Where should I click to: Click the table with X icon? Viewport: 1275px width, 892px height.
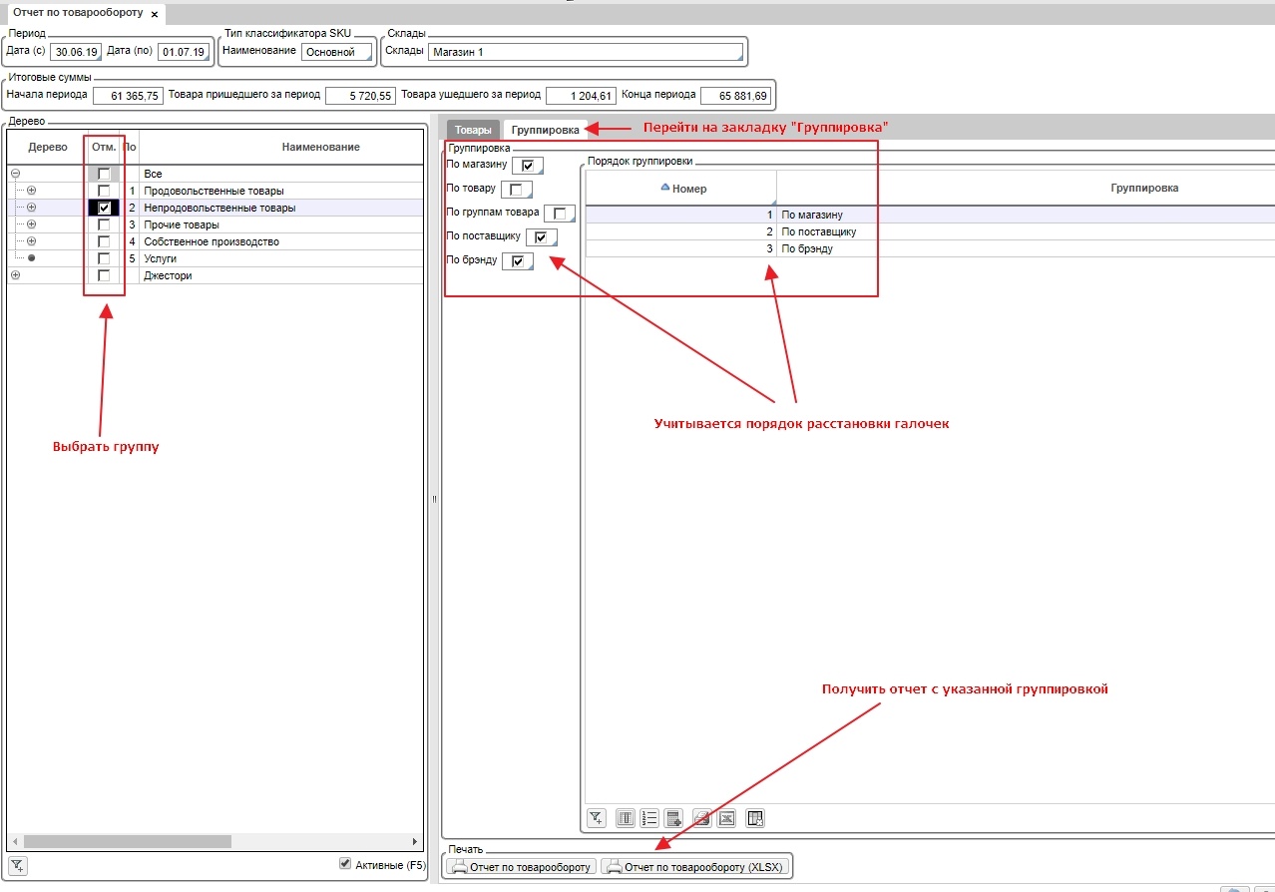[755, 818]
